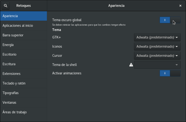186x122 pixels.
Task: Open the GTK+ theme dropdown
Action: point(157,37)
